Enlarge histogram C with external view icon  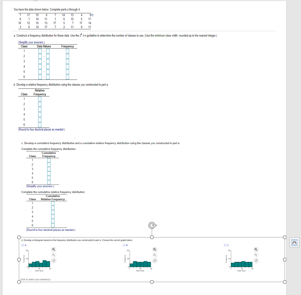[x=257, y=260]
